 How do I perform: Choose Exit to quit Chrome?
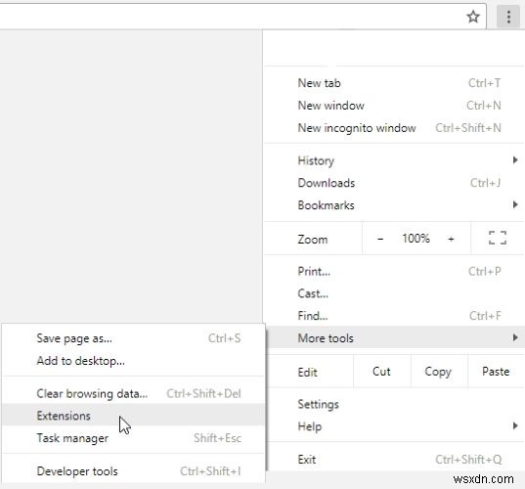pyautogui.click(x=395, y=460)
